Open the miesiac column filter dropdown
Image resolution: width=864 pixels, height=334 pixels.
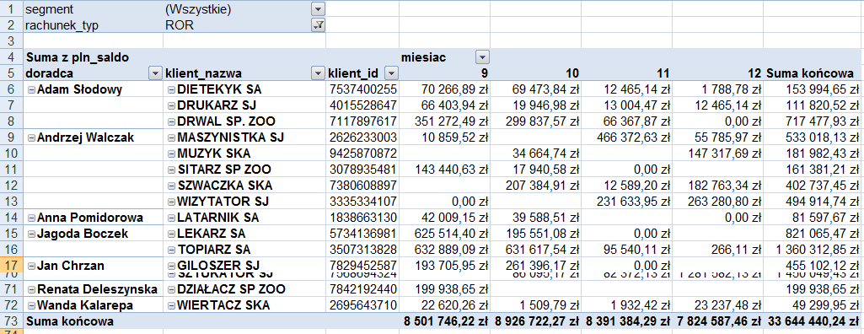[x=483, y=57]
